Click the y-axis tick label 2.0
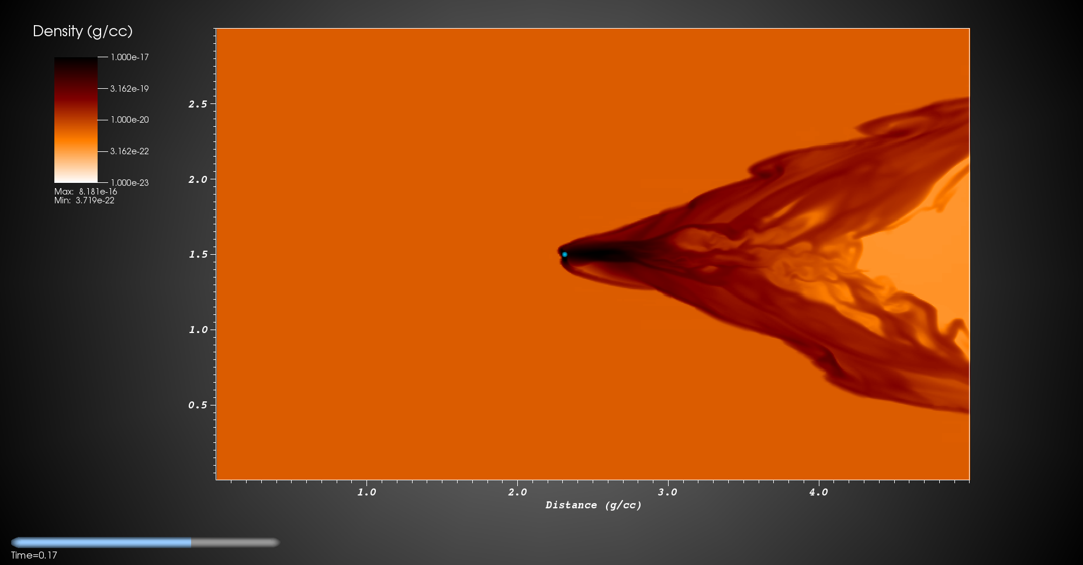This screenshot has height=565, width=1083. point(198,179)
